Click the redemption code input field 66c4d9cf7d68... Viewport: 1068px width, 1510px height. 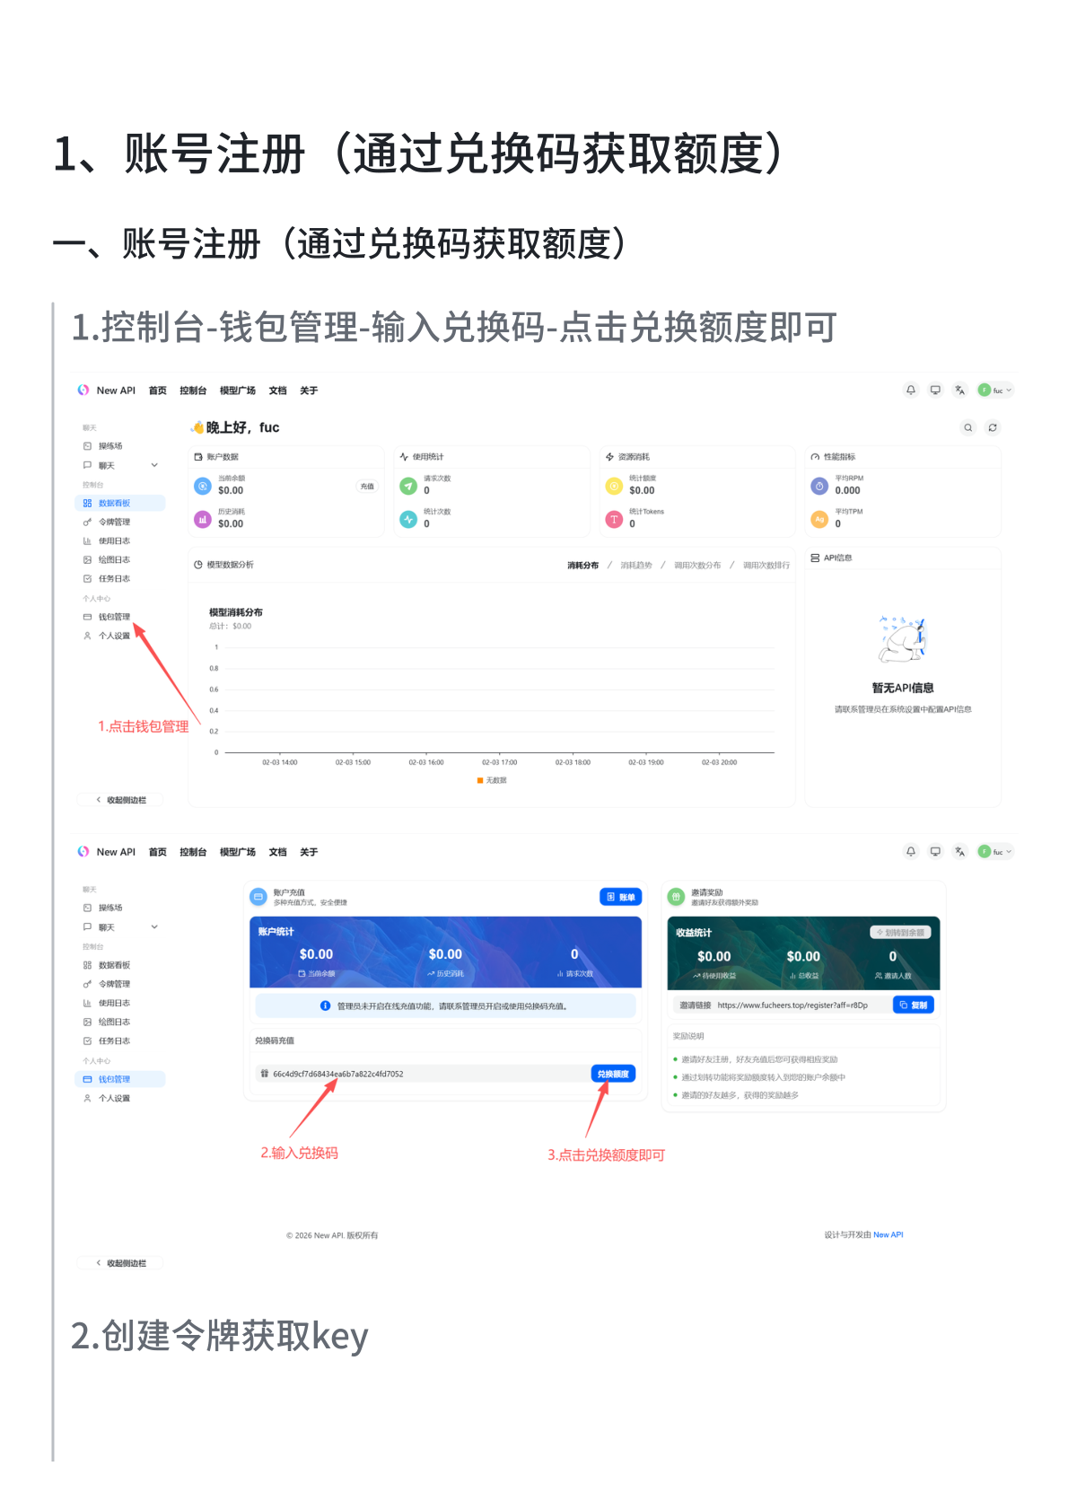422,1074
